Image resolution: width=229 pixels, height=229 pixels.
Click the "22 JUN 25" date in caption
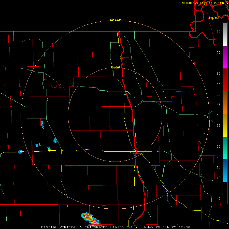166,227
